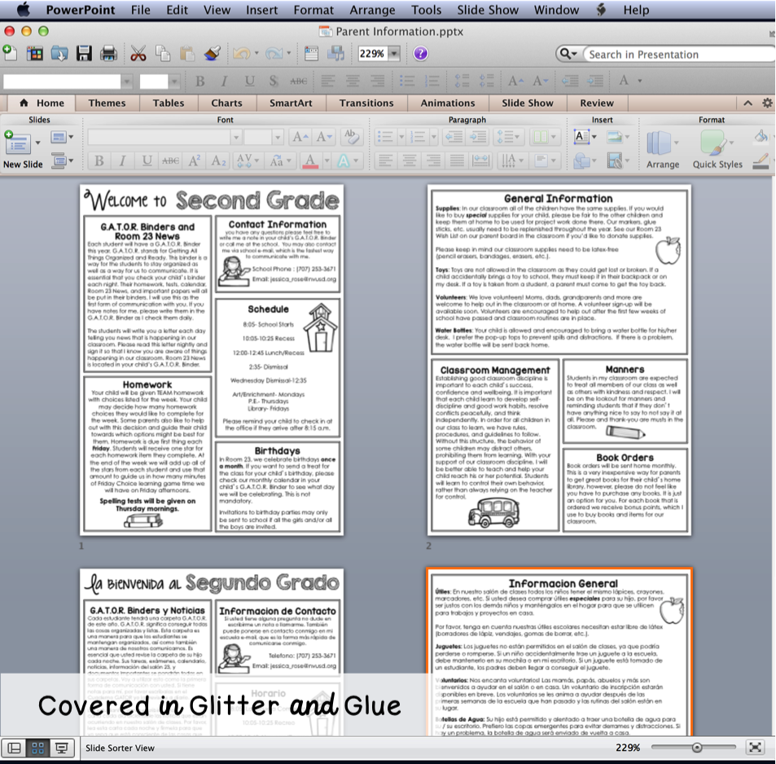This screenshot has width=776, height=764.
Task: Open the ribbon font size dropdown
Action: click(x=278, y=137)
